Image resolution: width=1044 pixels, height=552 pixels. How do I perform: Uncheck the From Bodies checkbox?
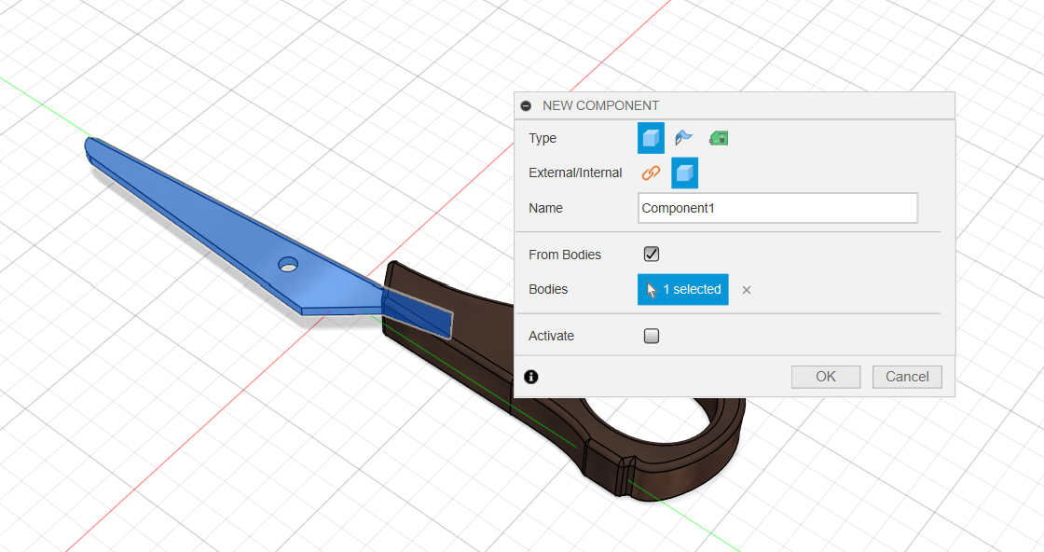pyautogui.click(x=652, y=255)
